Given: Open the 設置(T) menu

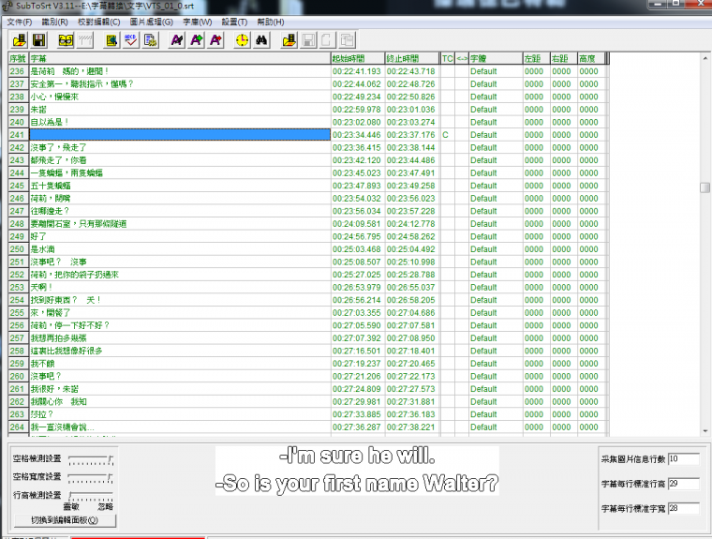Looking at the screenshot, I should click(x=234, y=22).
